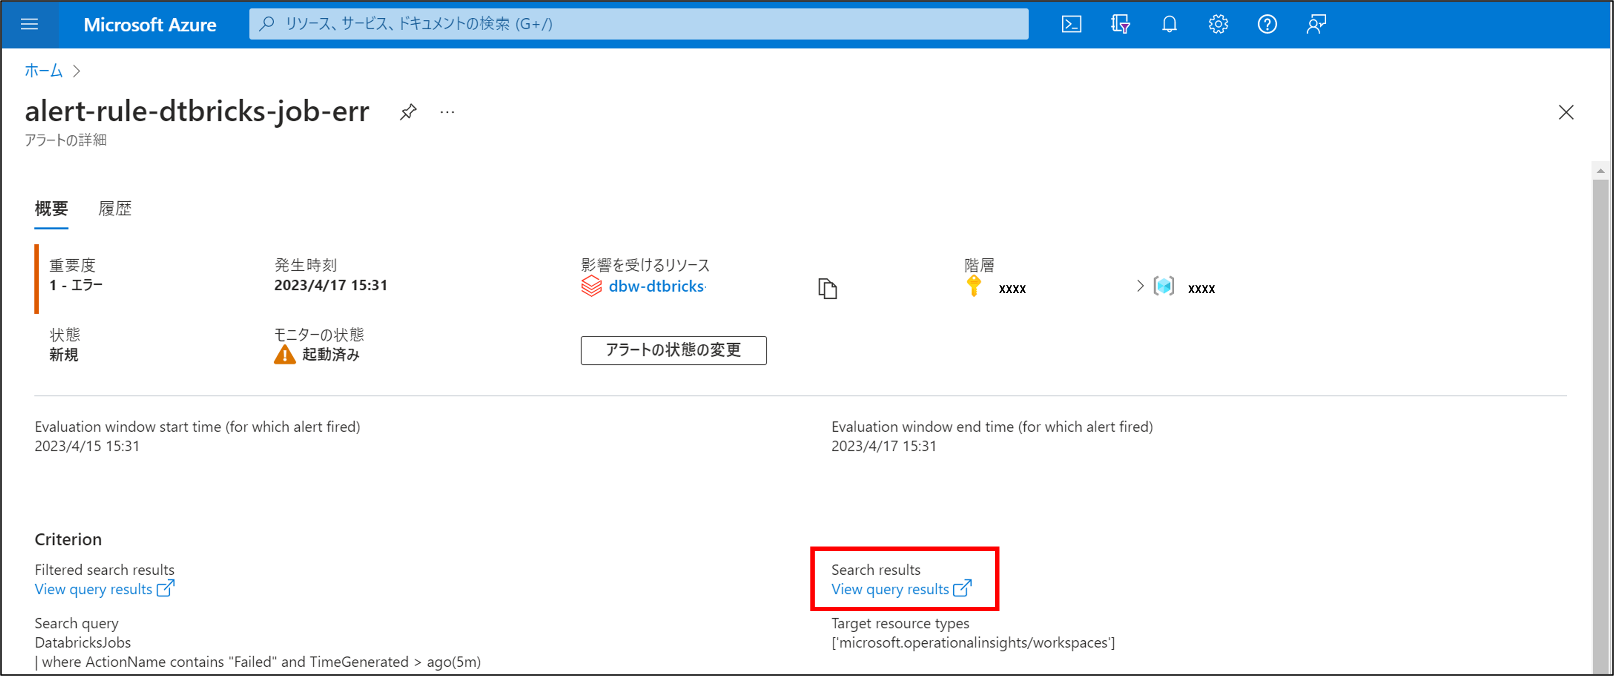This screenshot has height=676, width=1614.
Task: Open the notifications bell
Action: [1169, 24]
